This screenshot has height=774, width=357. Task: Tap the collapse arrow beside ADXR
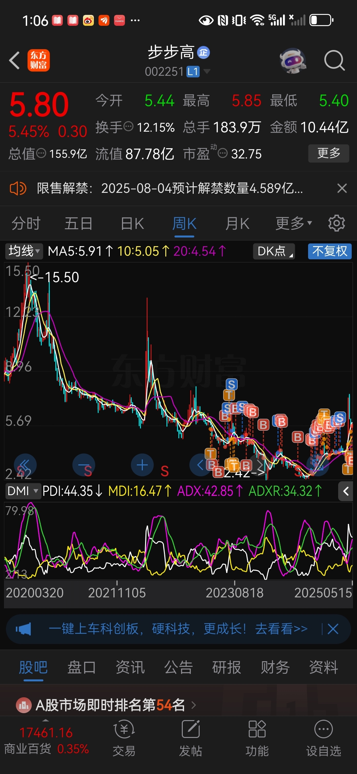coord(346,491)
